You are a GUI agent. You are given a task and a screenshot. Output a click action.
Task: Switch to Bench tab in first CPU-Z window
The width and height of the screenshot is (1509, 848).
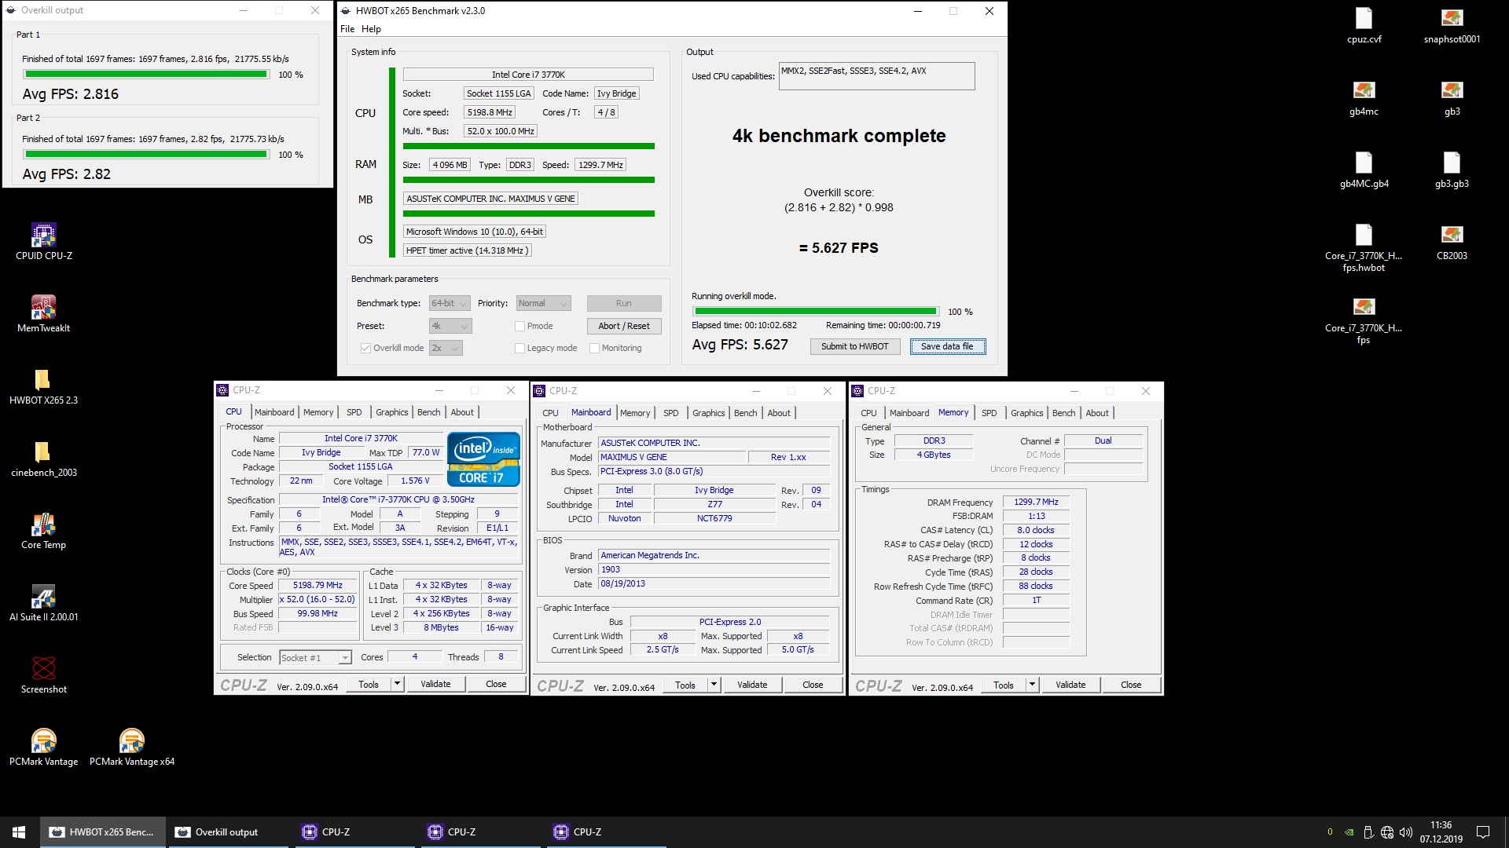428,412
